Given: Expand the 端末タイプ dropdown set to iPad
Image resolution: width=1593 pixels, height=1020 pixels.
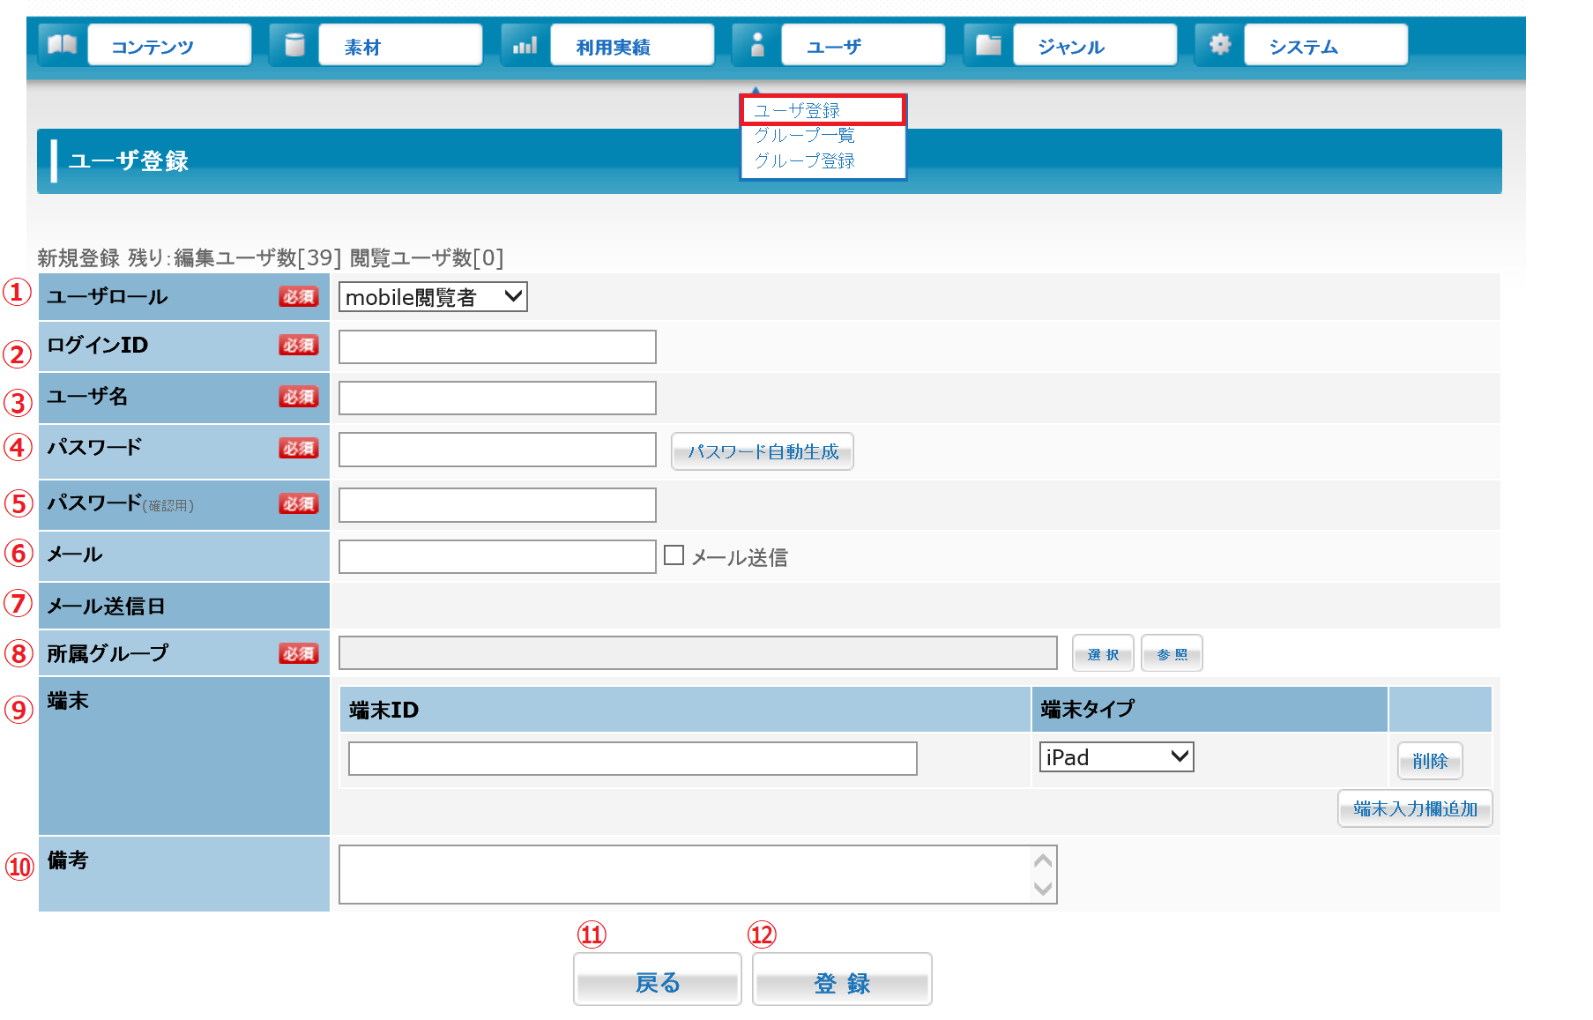Looking at the screenshot, I should (1116, 757).
